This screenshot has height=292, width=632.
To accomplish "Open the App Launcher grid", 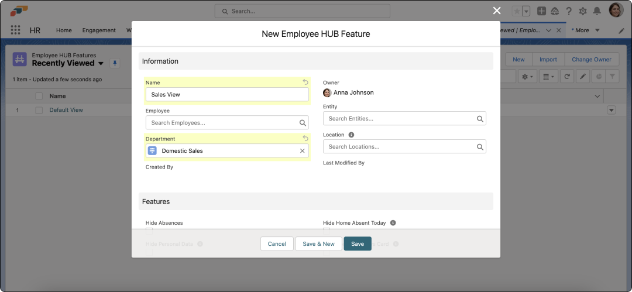I will point(16,30).
